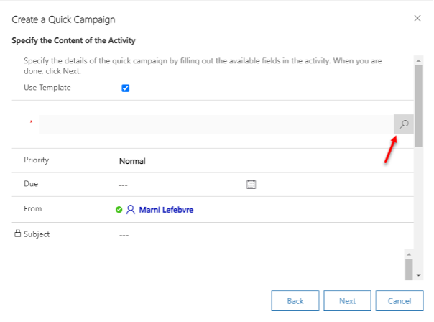Click the person icon beside Marni Lefebvre
This screenshot has height=322, width=434.
pyautogui.click(x=130, y=210)
